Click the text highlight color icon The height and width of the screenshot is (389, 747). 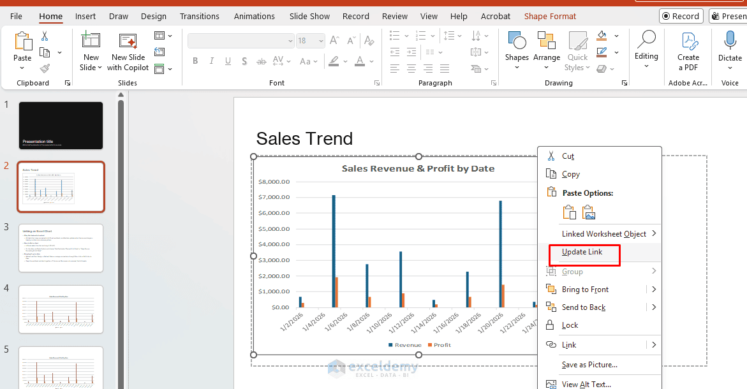point(334,61)
